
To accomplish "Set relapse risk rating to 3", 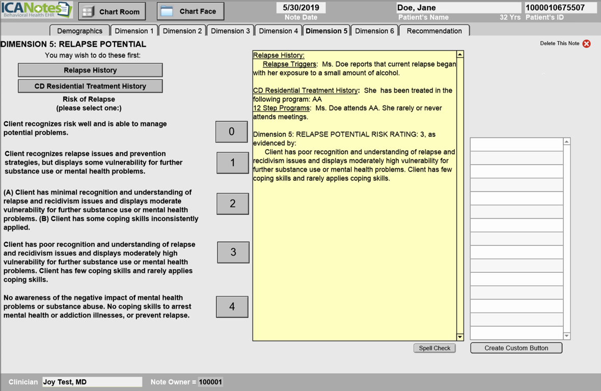I will click(x=233, y=252).
